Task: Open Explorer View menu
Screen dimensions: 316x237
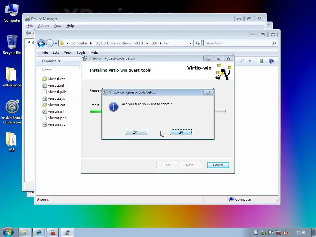Action: point(68,52)
